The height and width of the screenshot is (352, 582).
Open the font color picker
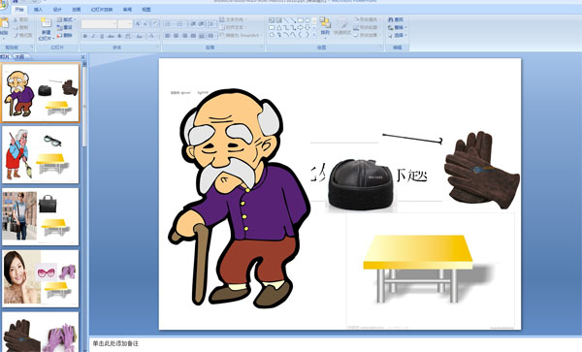pyautogui.click(x=152, y=36)
